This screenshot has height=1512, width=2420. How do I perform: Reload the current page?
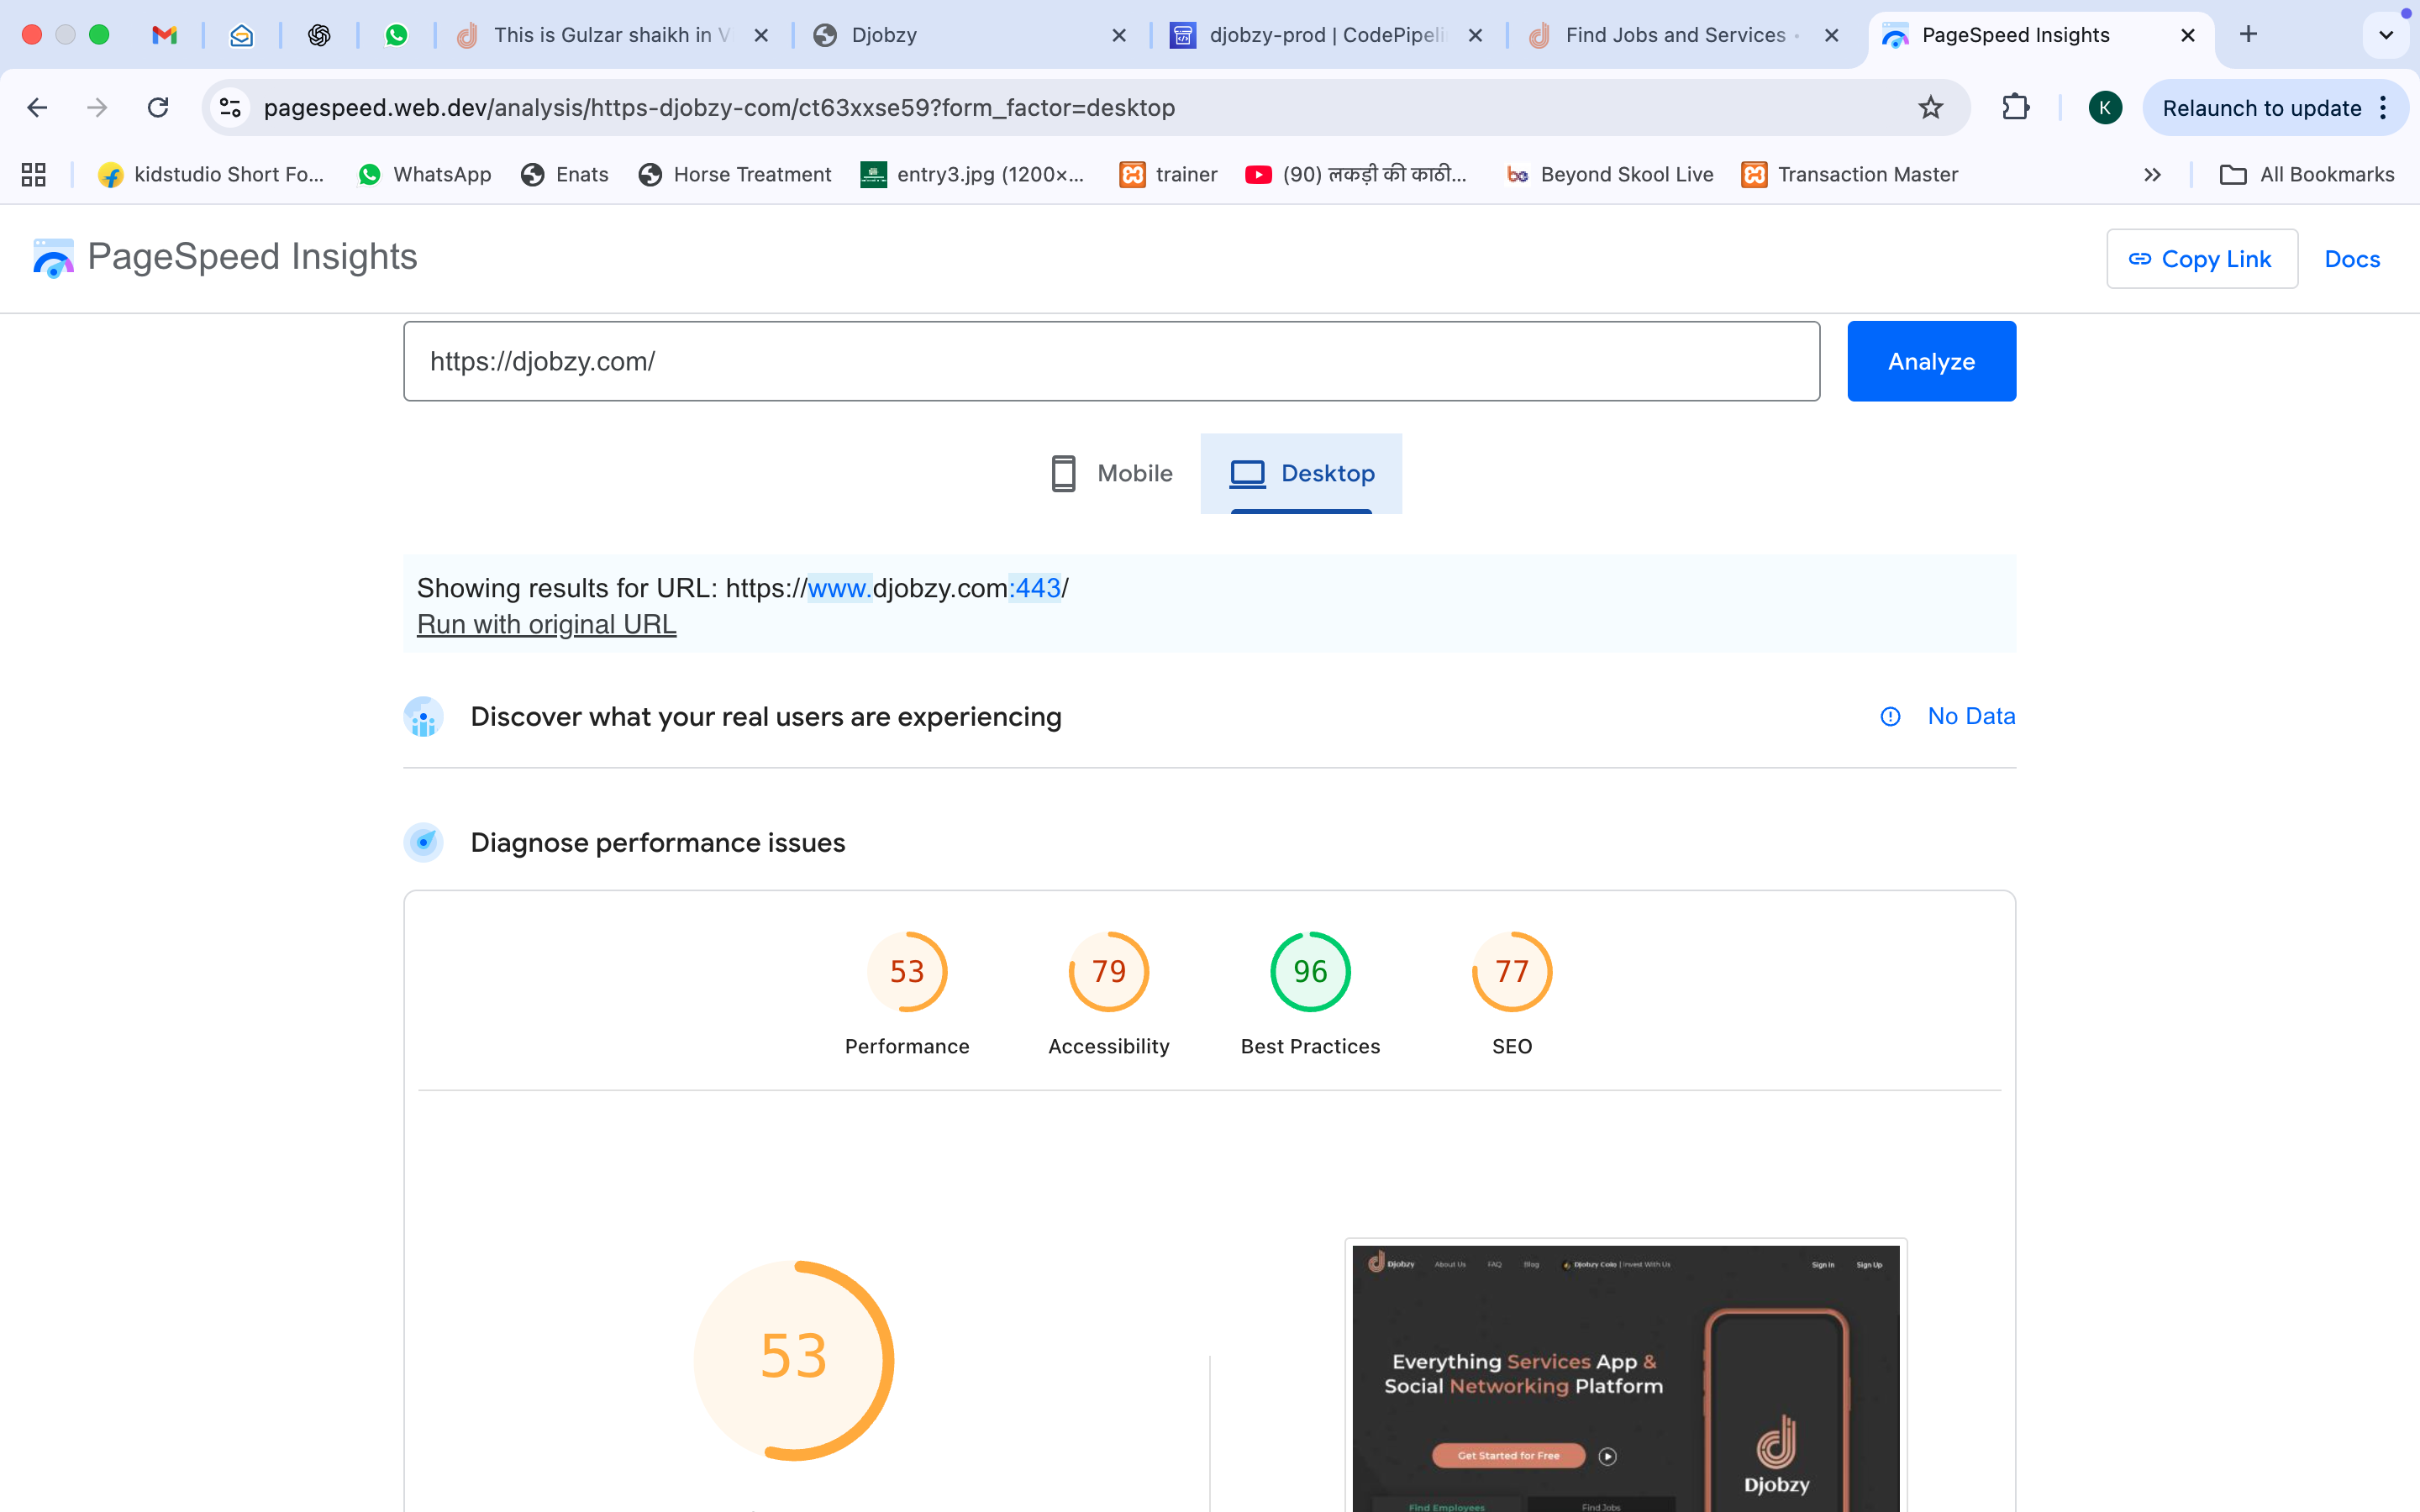(x=158, y=107)
